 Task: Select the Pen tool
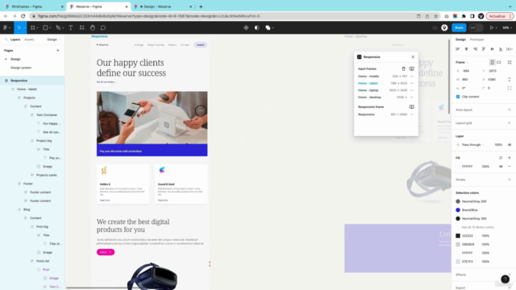[x=58, y=28]
